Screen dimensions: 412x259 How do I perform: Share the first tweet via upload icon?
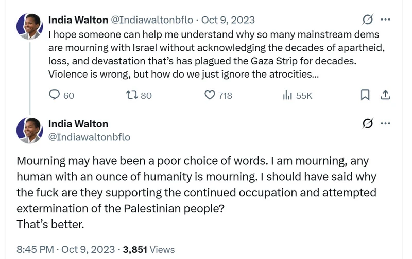(x=385, y=95)
